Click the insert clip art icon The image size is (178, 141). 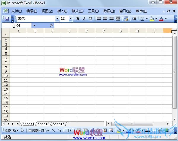click(104, 130)
